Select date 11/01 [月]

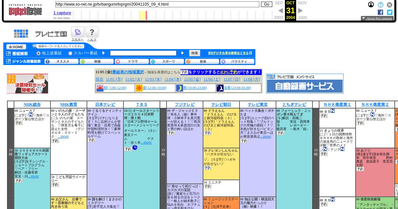pos(114,79)
